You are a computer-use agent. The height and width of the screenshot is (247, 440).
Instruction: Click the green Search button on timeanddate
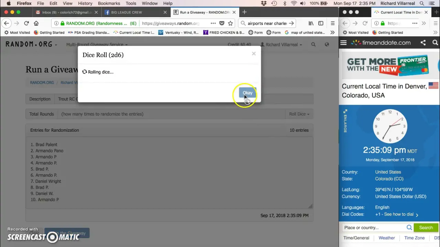tap(426, 227)
